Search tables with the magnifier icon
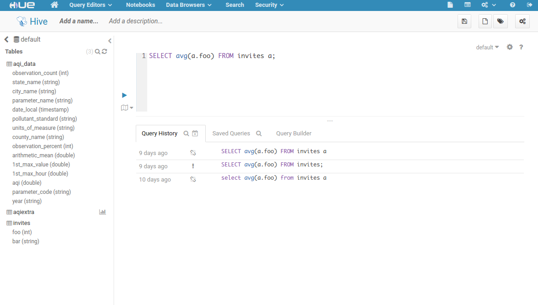 (97, 52)
